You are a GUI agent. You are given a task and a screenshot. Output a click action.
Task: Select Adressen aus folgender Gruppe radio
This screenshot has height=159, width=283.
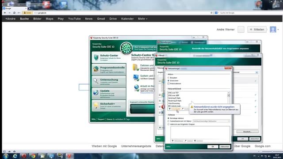tap(168, 125)
